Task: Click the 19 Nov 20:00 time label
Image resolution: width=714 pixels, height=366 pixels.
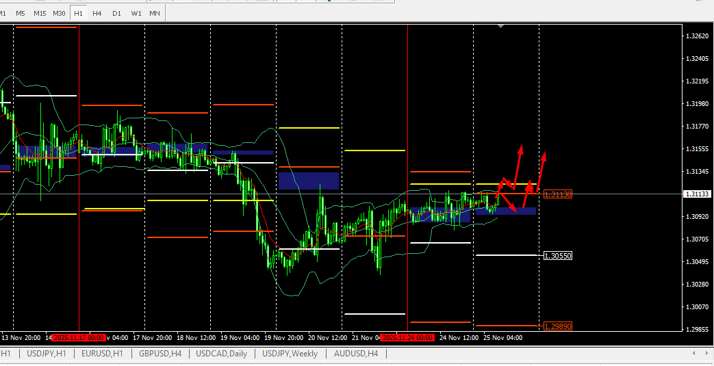Action: coord(284,338)
